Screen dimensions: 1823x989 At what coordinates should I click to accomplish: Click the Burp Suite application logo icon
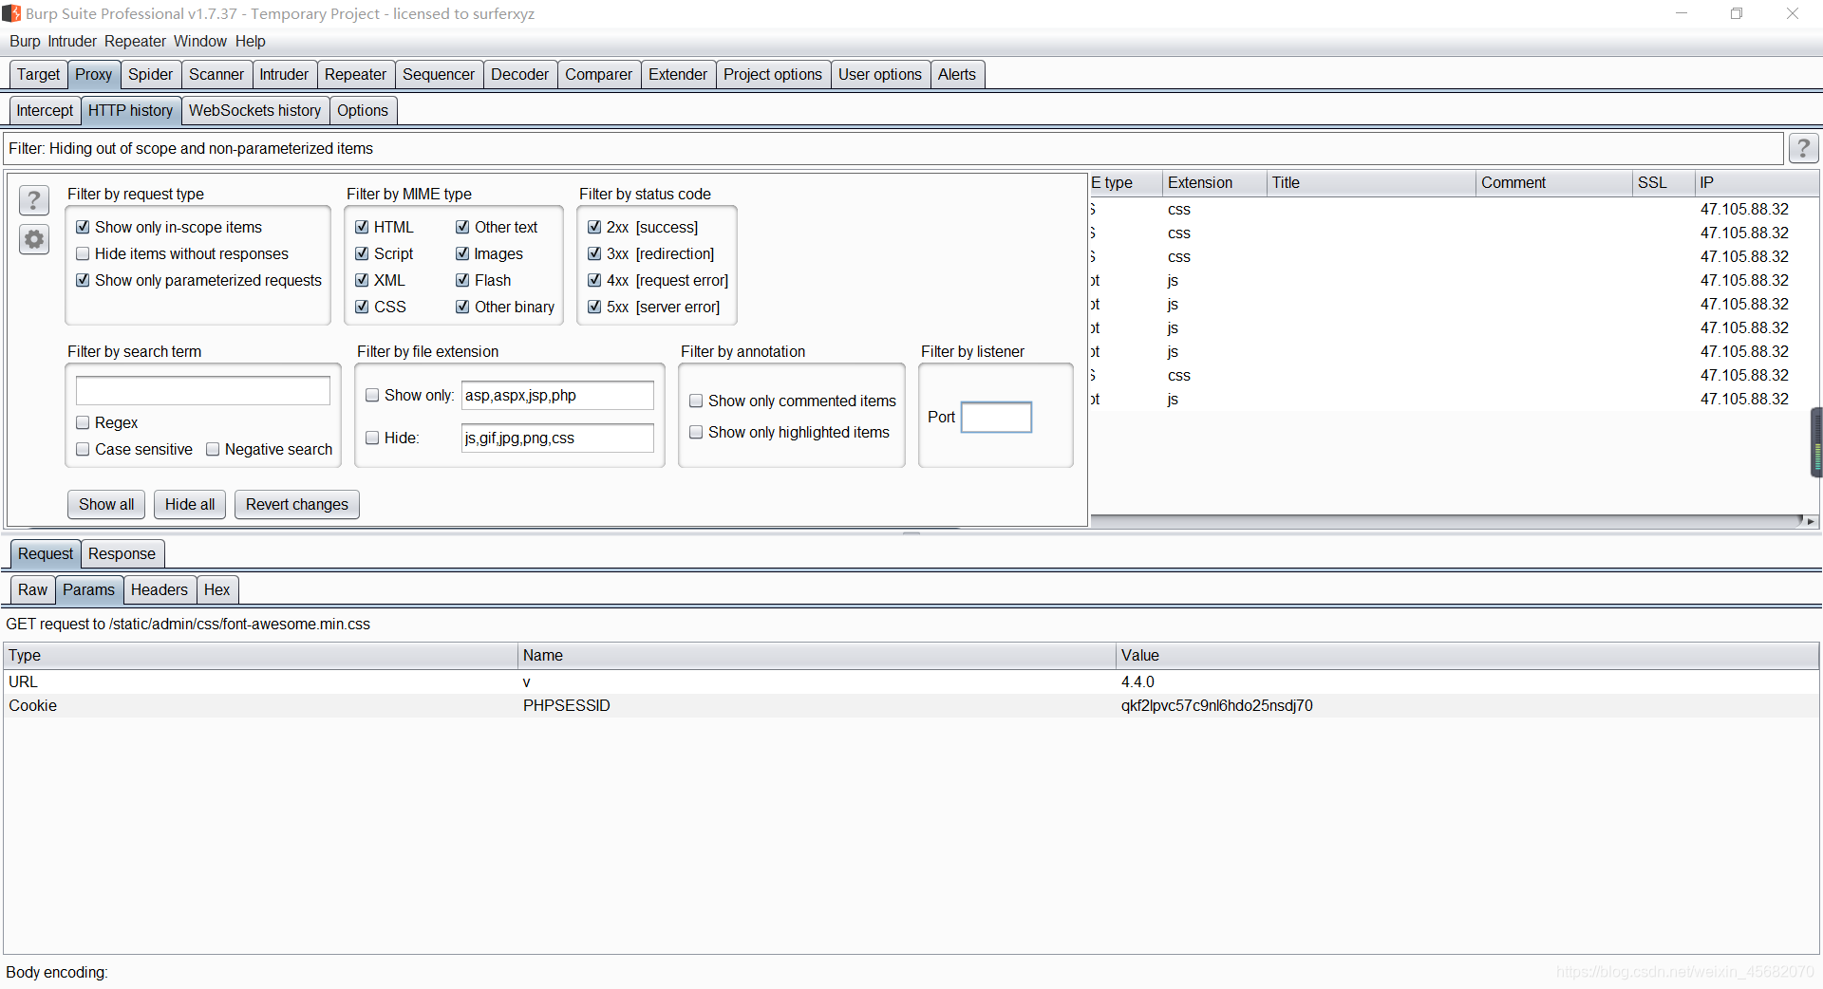[x=11, y=13]
